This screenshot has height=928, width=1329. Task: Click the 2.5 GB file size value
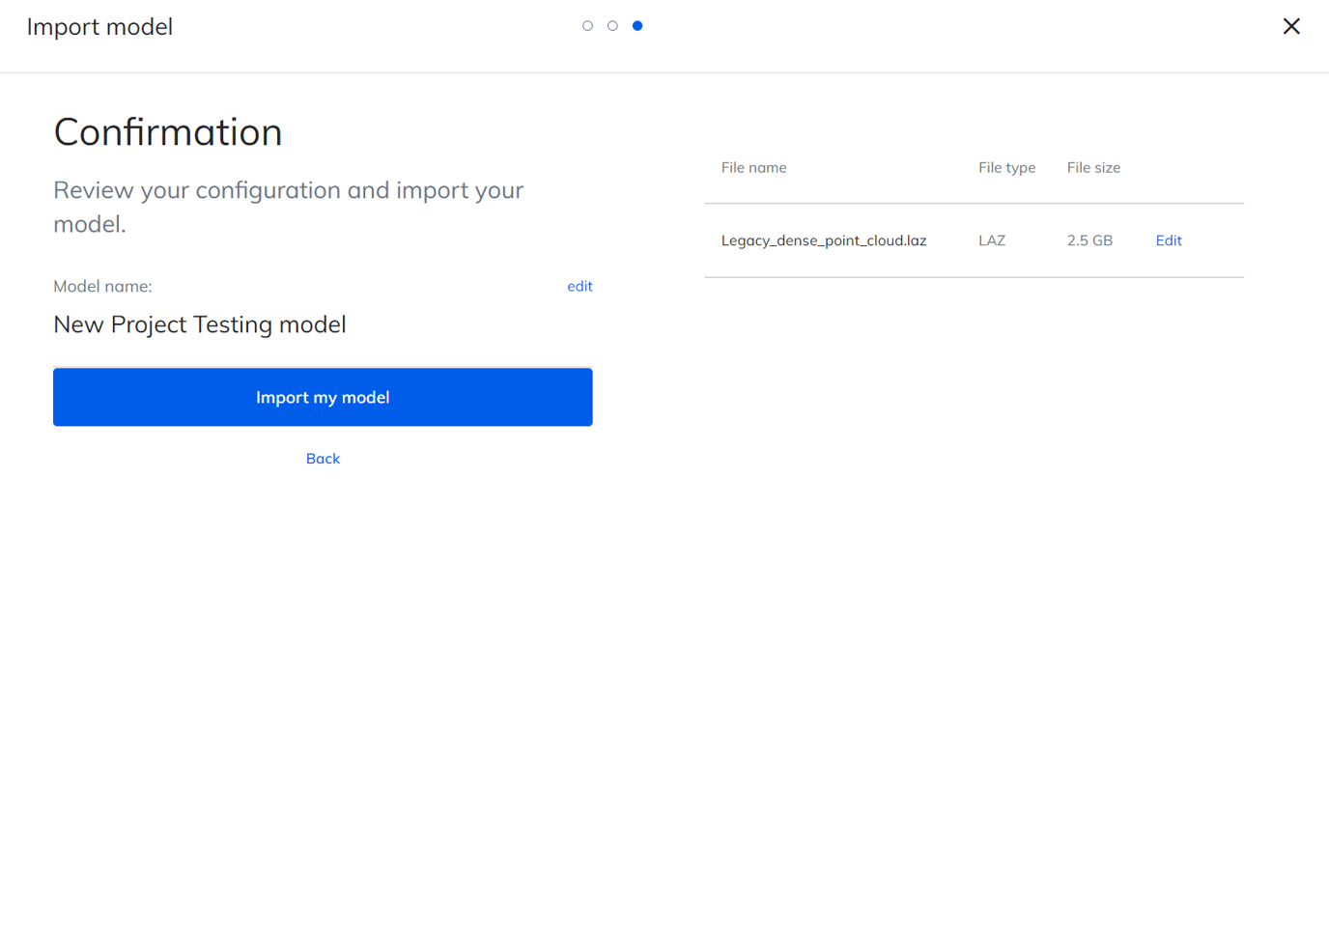pos(1089,240)
